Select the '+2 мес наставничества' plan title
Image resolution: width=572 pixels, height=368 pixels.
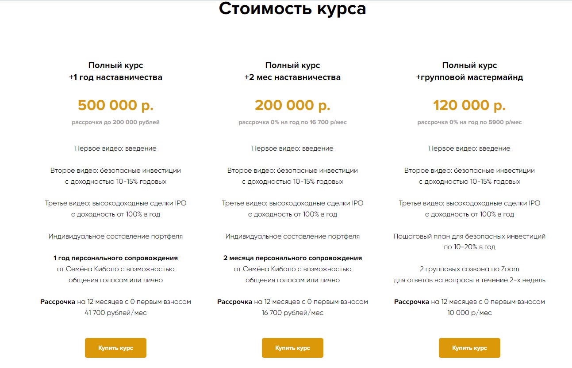(292, 77)
